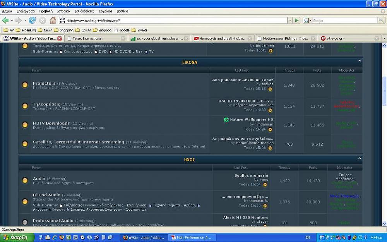Open the last post arrow icon in the Projectors row
387x242 pixels.
tap(270, 89)
